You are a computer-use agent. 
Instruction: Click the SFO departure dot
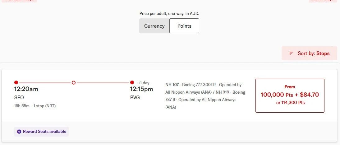[16, 82]
